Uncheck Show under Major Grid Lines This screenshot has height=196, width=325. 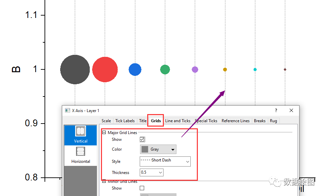coord(142,139)
